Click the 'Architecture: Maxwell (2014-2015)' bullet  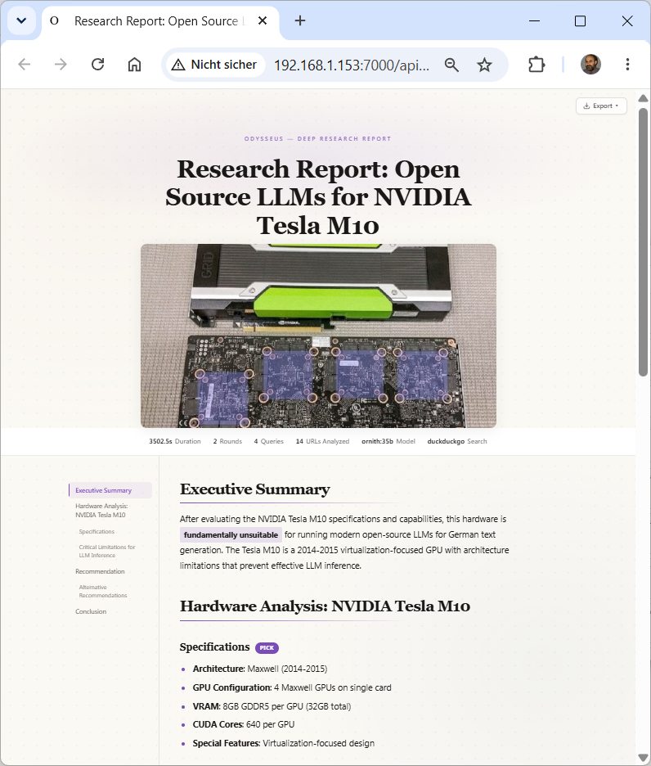pos(260,669)
